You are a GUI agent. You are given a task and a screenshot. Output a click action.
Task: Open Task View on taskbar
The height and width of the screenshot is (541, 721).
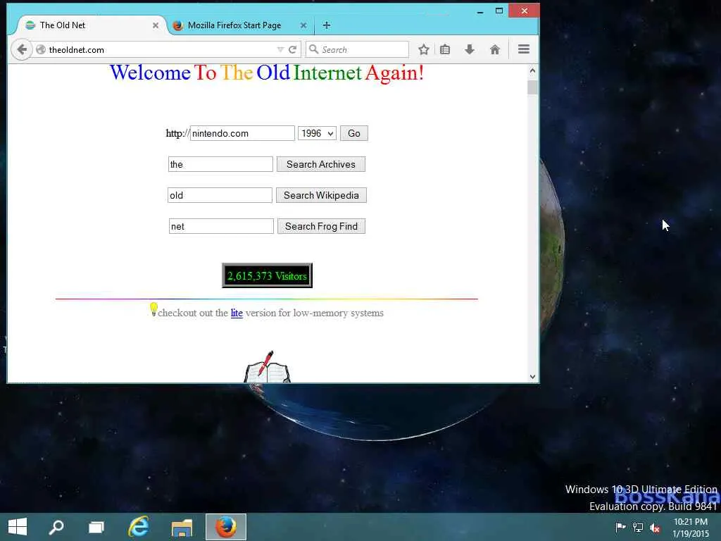click(96, 527)
